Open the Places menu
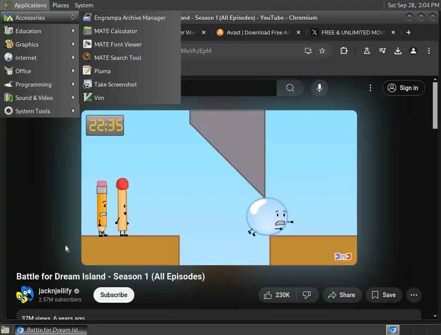This screenshot has width=441, height=335. coord(60,5)
